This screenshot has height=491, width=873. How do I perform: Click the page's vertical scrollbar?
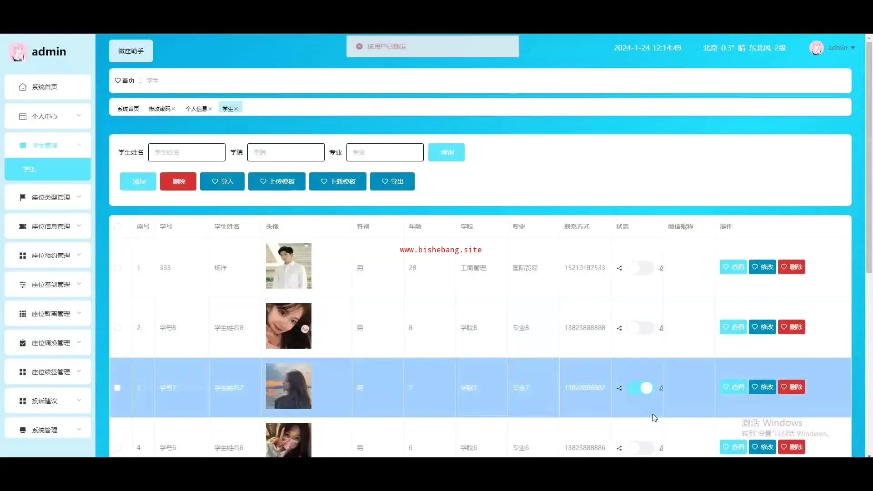[869, 155]
